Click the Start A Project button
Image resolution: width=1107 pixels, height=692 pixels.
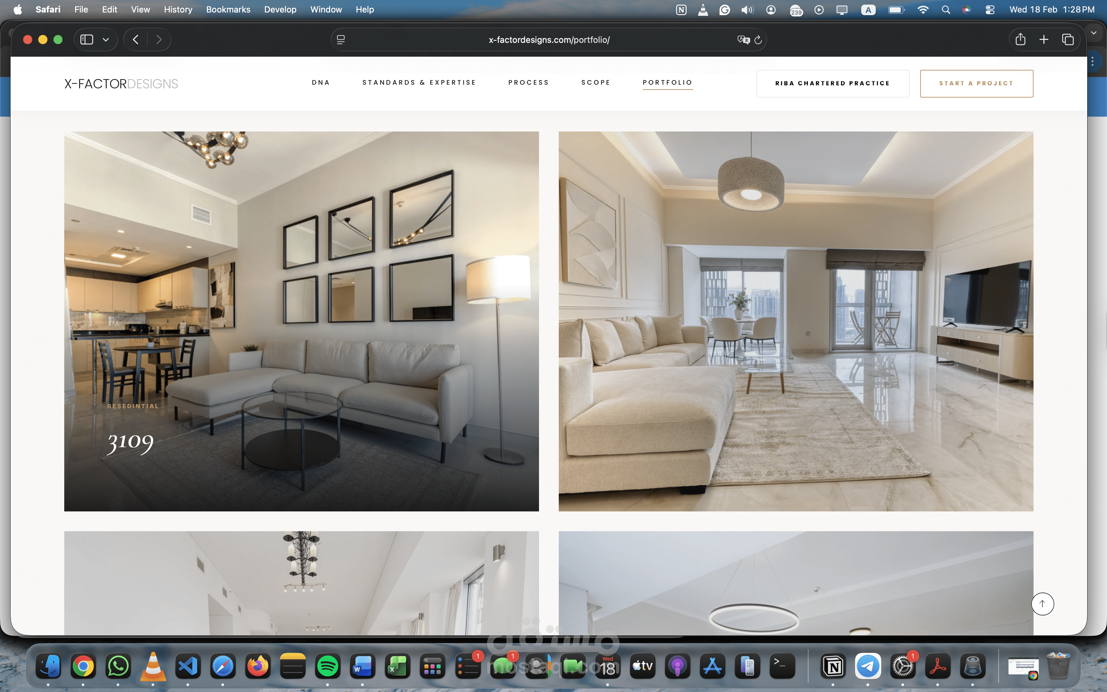pos(976,83)
